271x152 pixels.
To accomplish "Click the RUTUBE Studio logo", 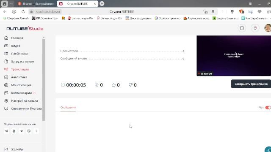I will [25, 29].
